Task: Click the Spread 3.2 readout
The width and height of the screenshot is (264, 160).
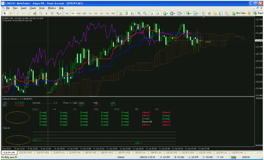Action: tap(45, 102)
